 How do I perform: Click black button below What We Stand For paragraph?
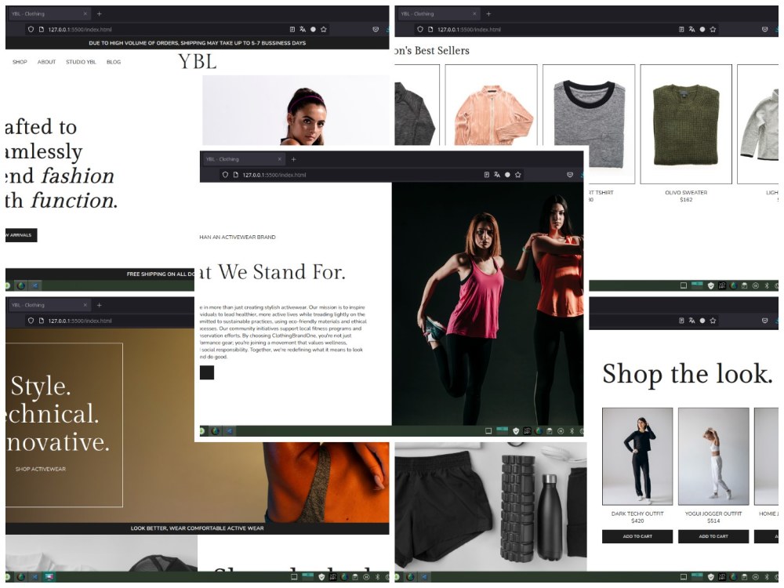[207, 372]
